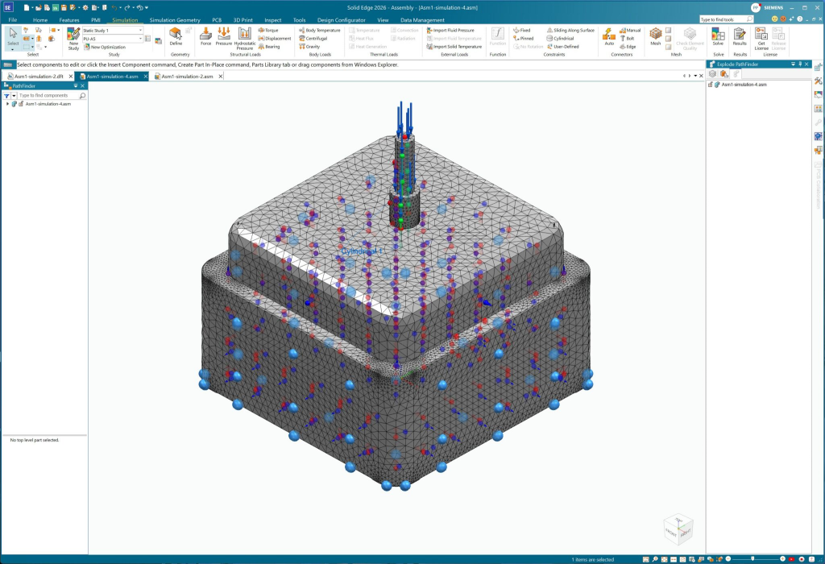825x564 pixels.
Task: Open the Help question mark icon
Action: (800, 19)
